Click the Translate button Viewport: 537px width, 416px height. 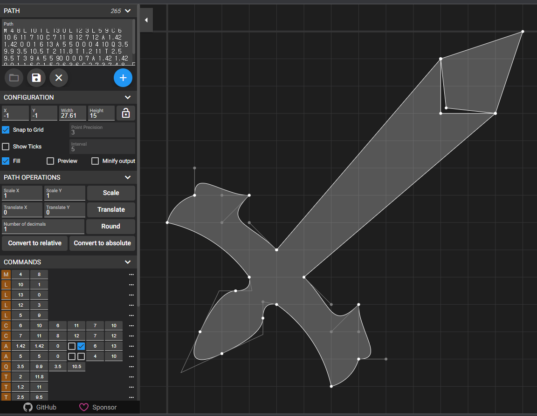tap(111, 209)
